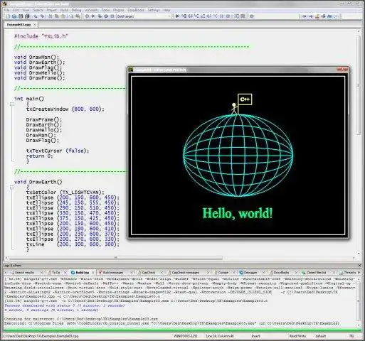Collapse the DrawEarth() function fold marker
Screen dimensions: 365x341
tap(12, 188)
